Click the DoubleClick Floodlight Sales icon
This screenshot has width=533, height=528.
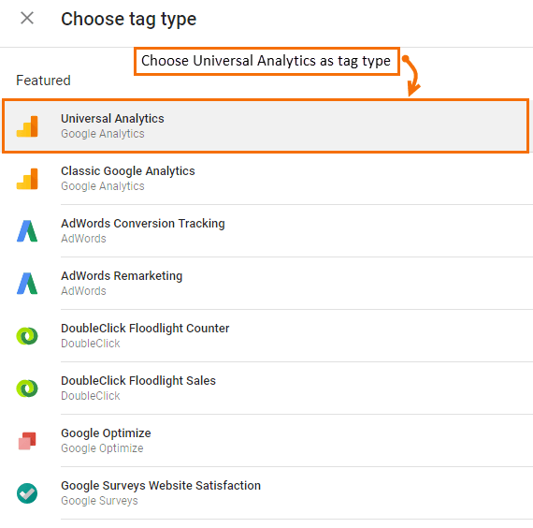27,389
